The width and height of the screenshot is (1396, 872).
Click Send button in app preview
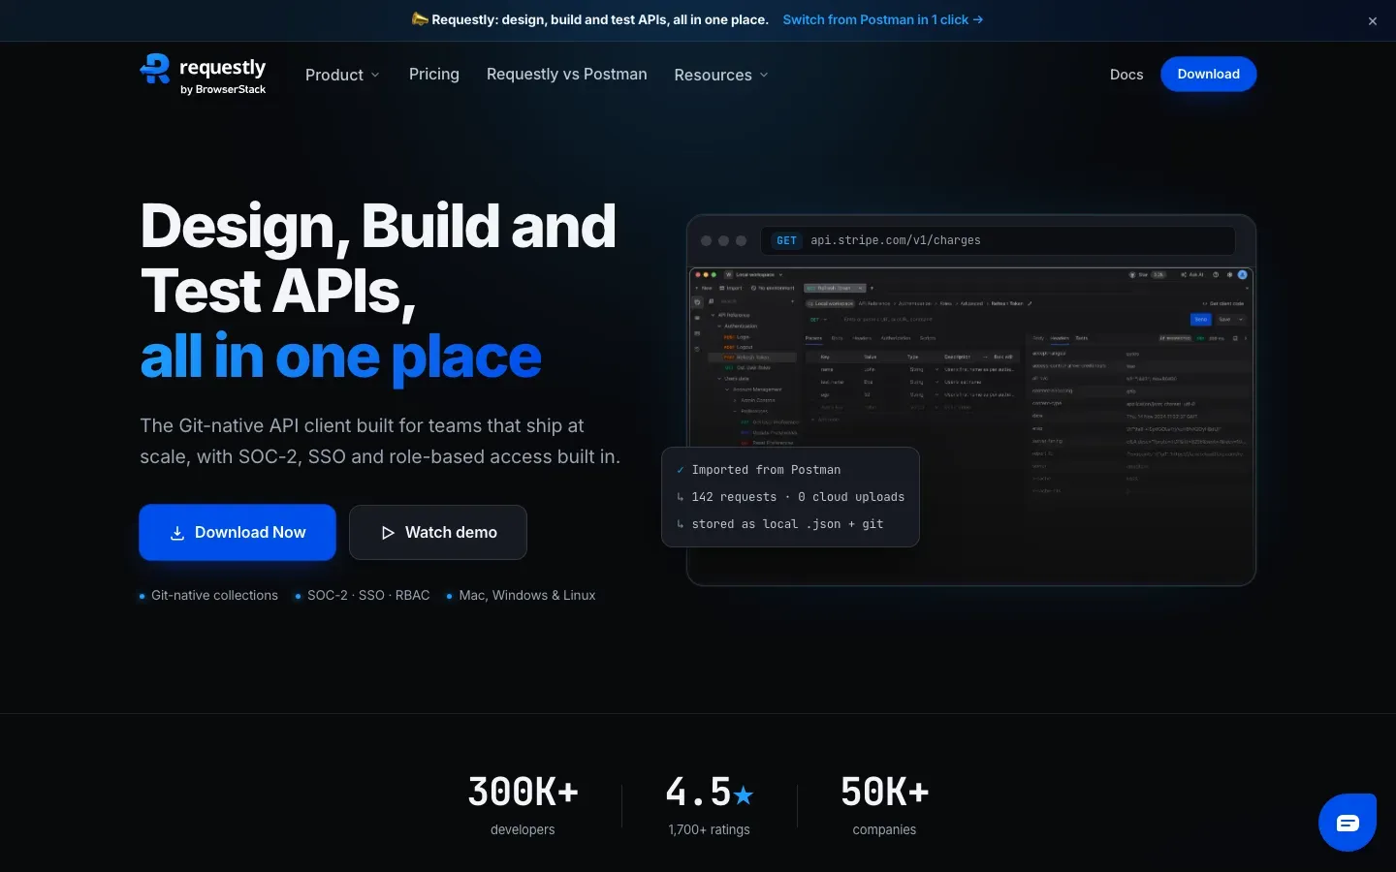(x=1200, y=319)
